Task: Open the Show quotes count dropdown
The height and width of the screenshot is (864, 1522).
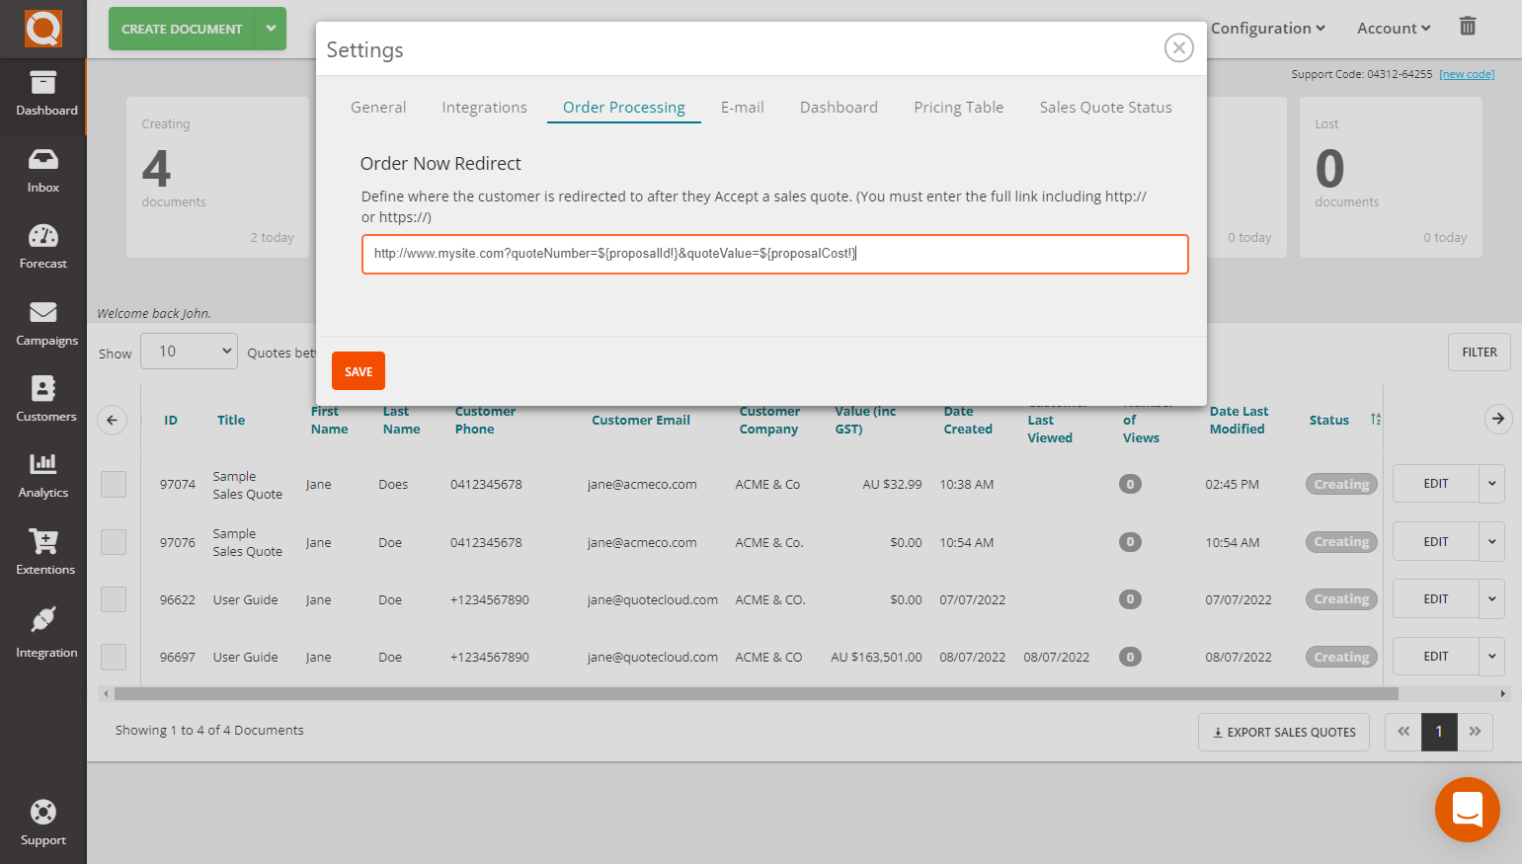Action: pyautogui.click(x=188, y=351)
